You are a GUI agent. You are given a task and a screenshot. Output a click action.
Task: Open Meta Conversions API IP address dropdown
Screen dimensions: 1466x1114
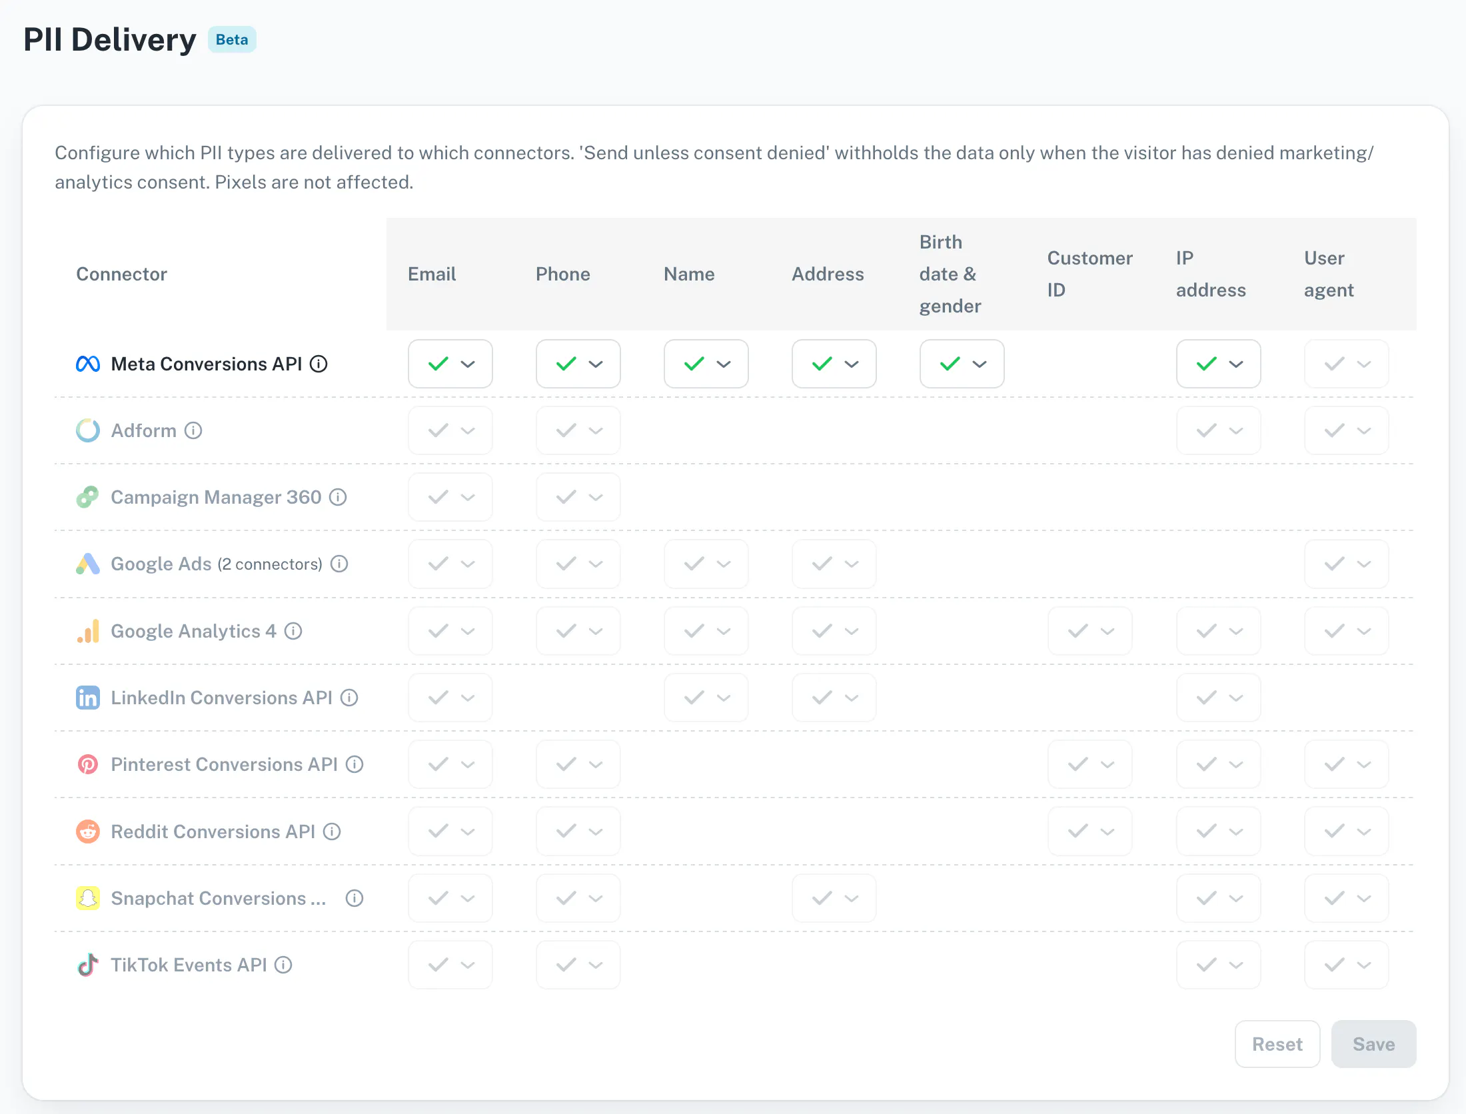[x=1219, y=364]
